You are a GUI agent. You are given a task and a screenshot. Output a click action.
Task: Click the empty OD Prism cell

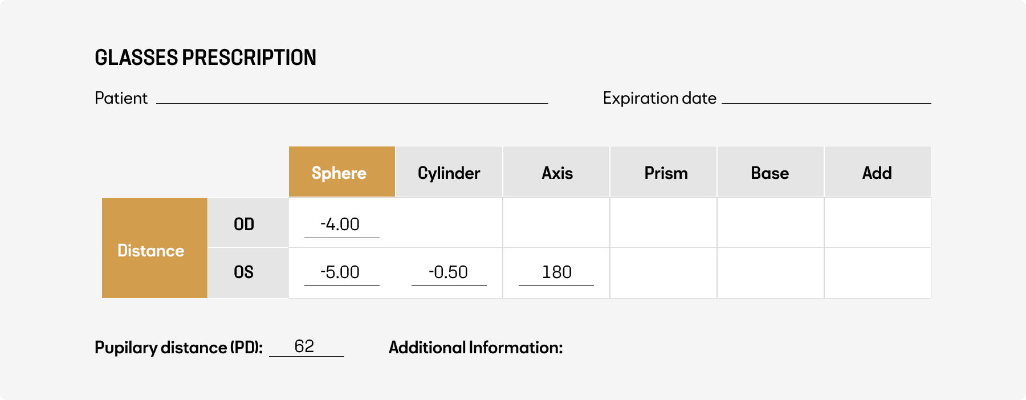pyautogui.click(x=663, y=223)
